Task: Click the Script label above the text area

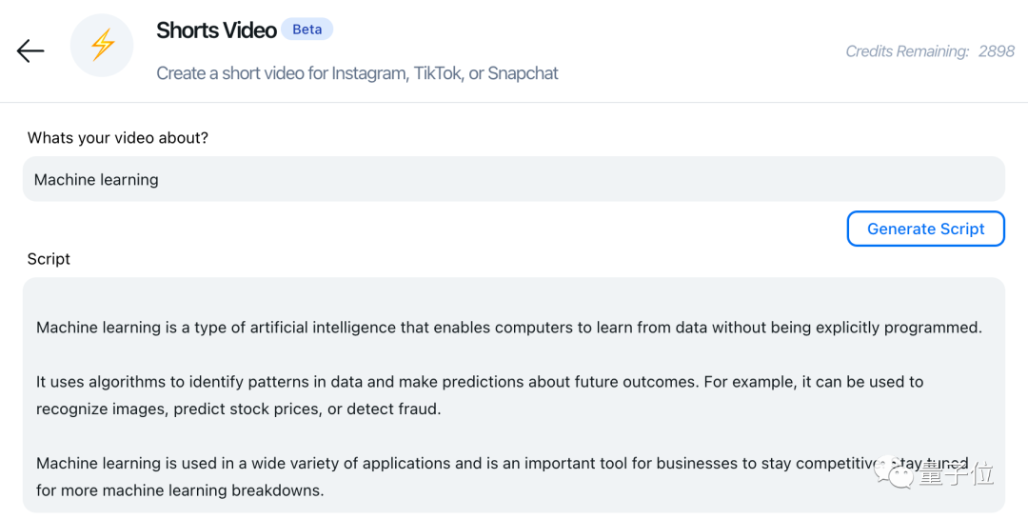Action: pos(49,259)
